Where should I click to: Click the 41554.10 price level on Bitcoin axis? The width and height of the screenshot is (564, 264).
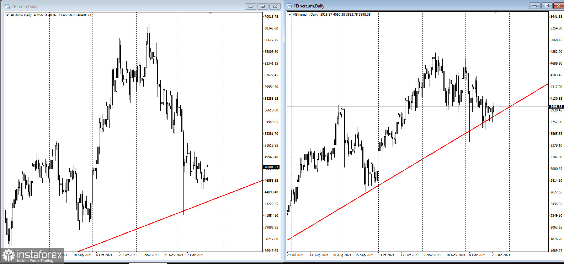pyautogui.click(x=271, y=215)
